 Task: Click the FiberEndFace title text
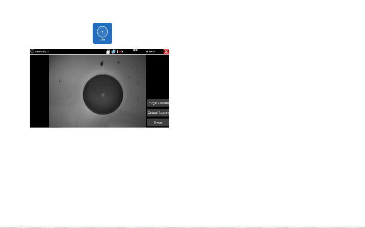click(42, 52)
